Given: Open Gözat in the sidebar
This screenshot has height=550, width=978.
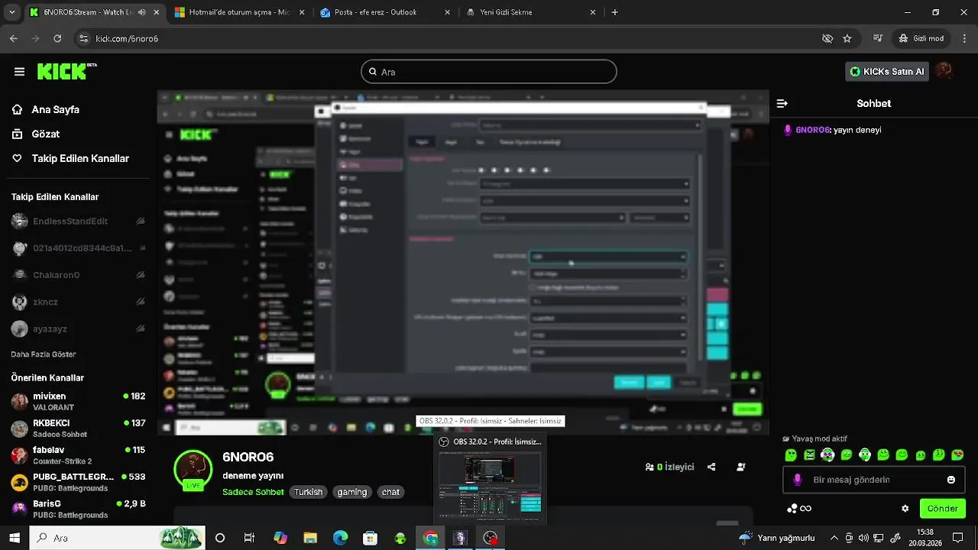Looking at the screenshot, I should pyautogui.click(x=36, y=134).
